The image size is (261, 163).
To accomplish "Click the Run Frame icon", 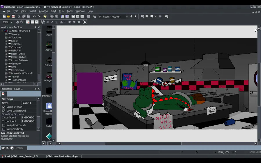I will 152,16.
